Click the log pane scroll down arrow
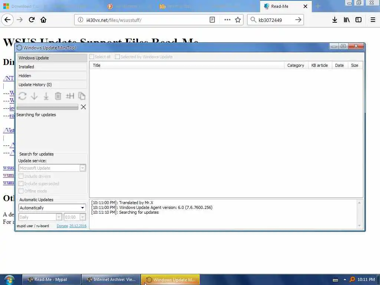The image size is (380, 285). [x=359, y=226]
